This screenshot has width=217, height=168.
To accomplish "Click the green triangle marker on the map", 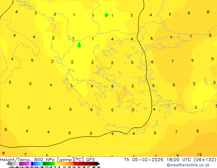I will tap(79, 45).
